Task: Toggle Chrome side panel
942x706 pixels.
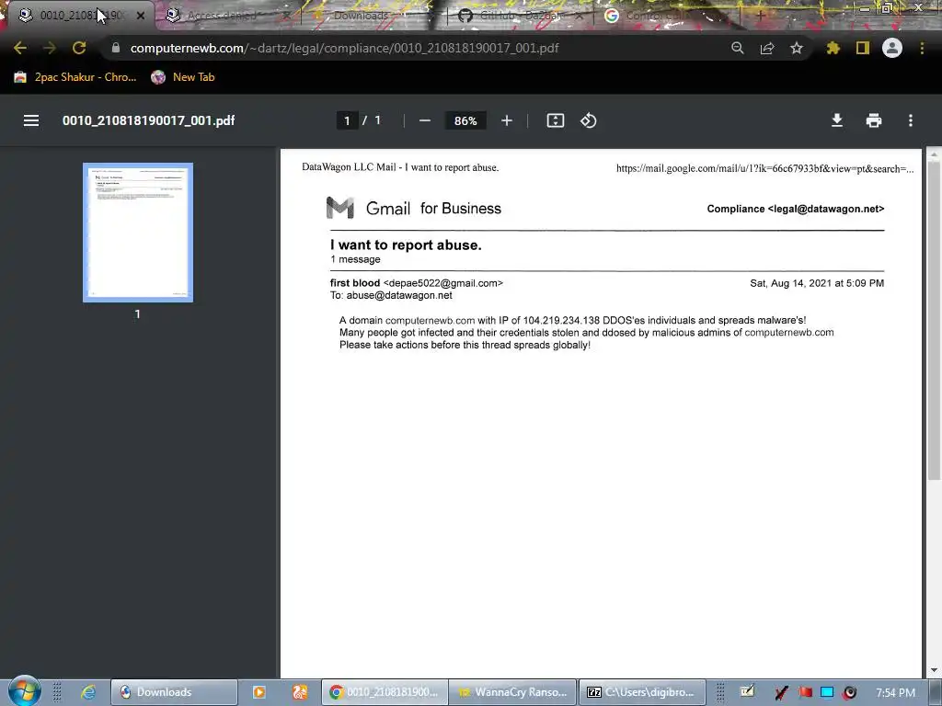Action: pos(863,48)
